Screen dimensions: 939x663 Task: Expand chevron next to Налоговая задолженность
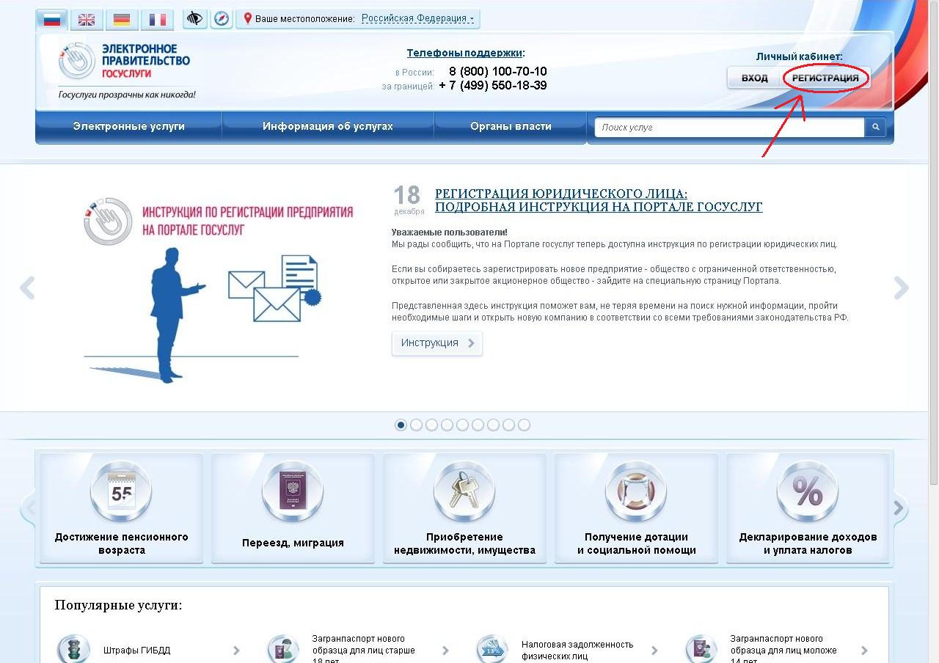(654, 650)
